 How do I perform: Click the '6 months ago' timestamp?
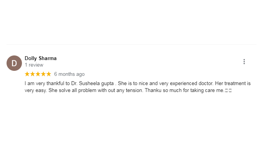(69, 74)
